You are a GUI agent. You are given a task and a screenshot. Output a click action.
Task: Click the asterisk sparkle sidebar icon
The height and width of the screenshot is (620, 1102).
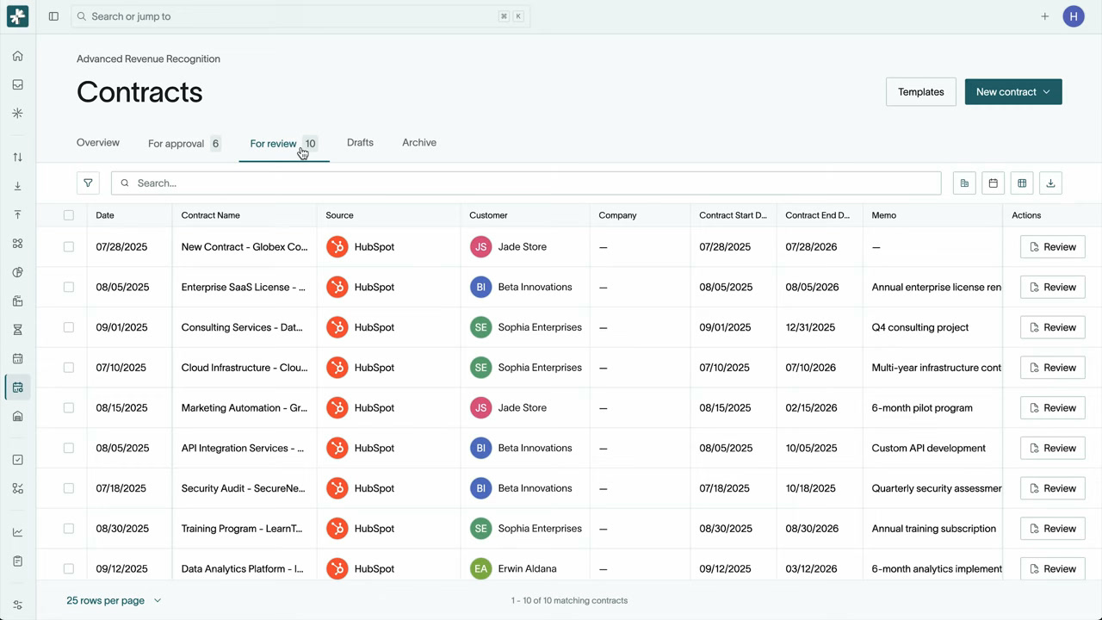point(17,113)
